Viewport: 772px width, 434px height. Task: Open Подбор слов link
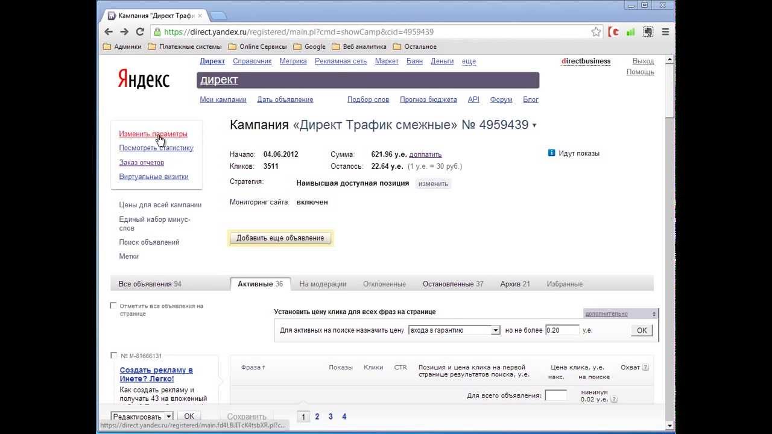369,99
